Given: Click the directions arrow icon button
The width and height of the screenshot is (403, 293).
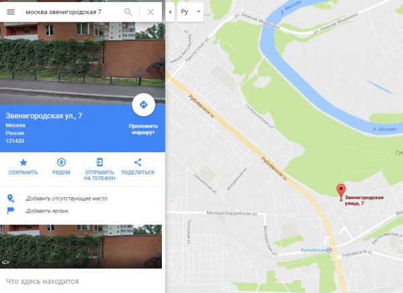Looking at the screenshot, I should [x=144, y=105].
